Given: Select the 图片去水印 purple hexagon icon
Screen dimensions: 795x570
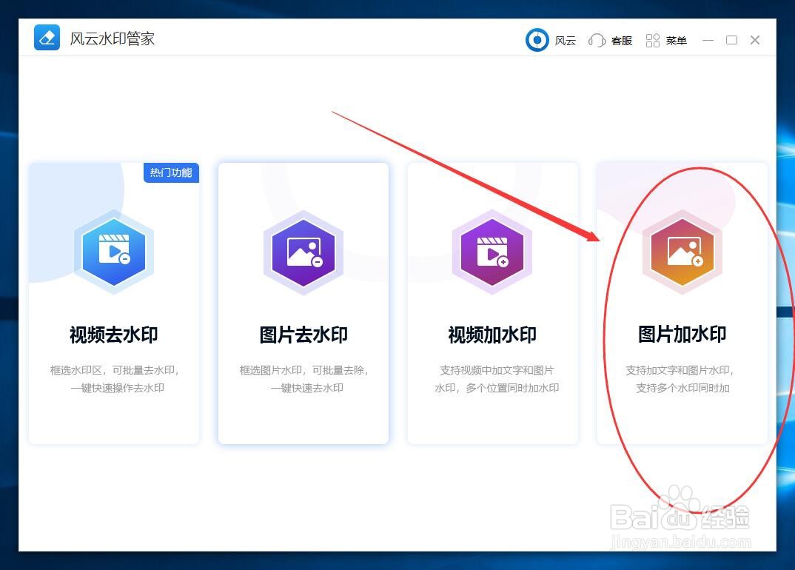Looking at the screenshot, I should point(303,250).
